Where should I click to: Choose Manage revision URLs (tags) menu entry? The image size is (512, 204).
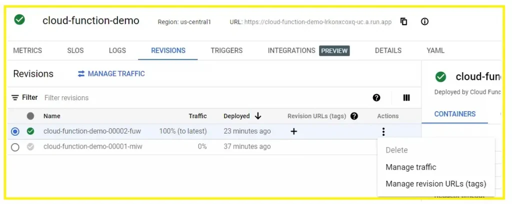click(x=436, y=184)
